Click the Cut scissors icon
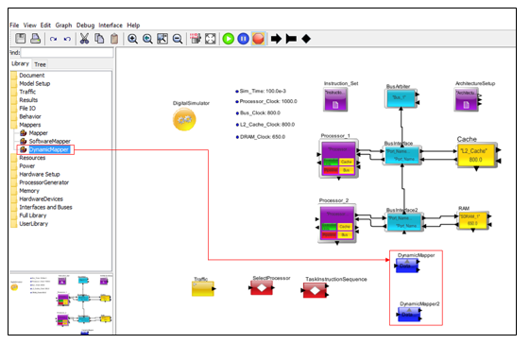Image resolution: width=530 pixels, height=344 pixels. (x=84, y=39)
